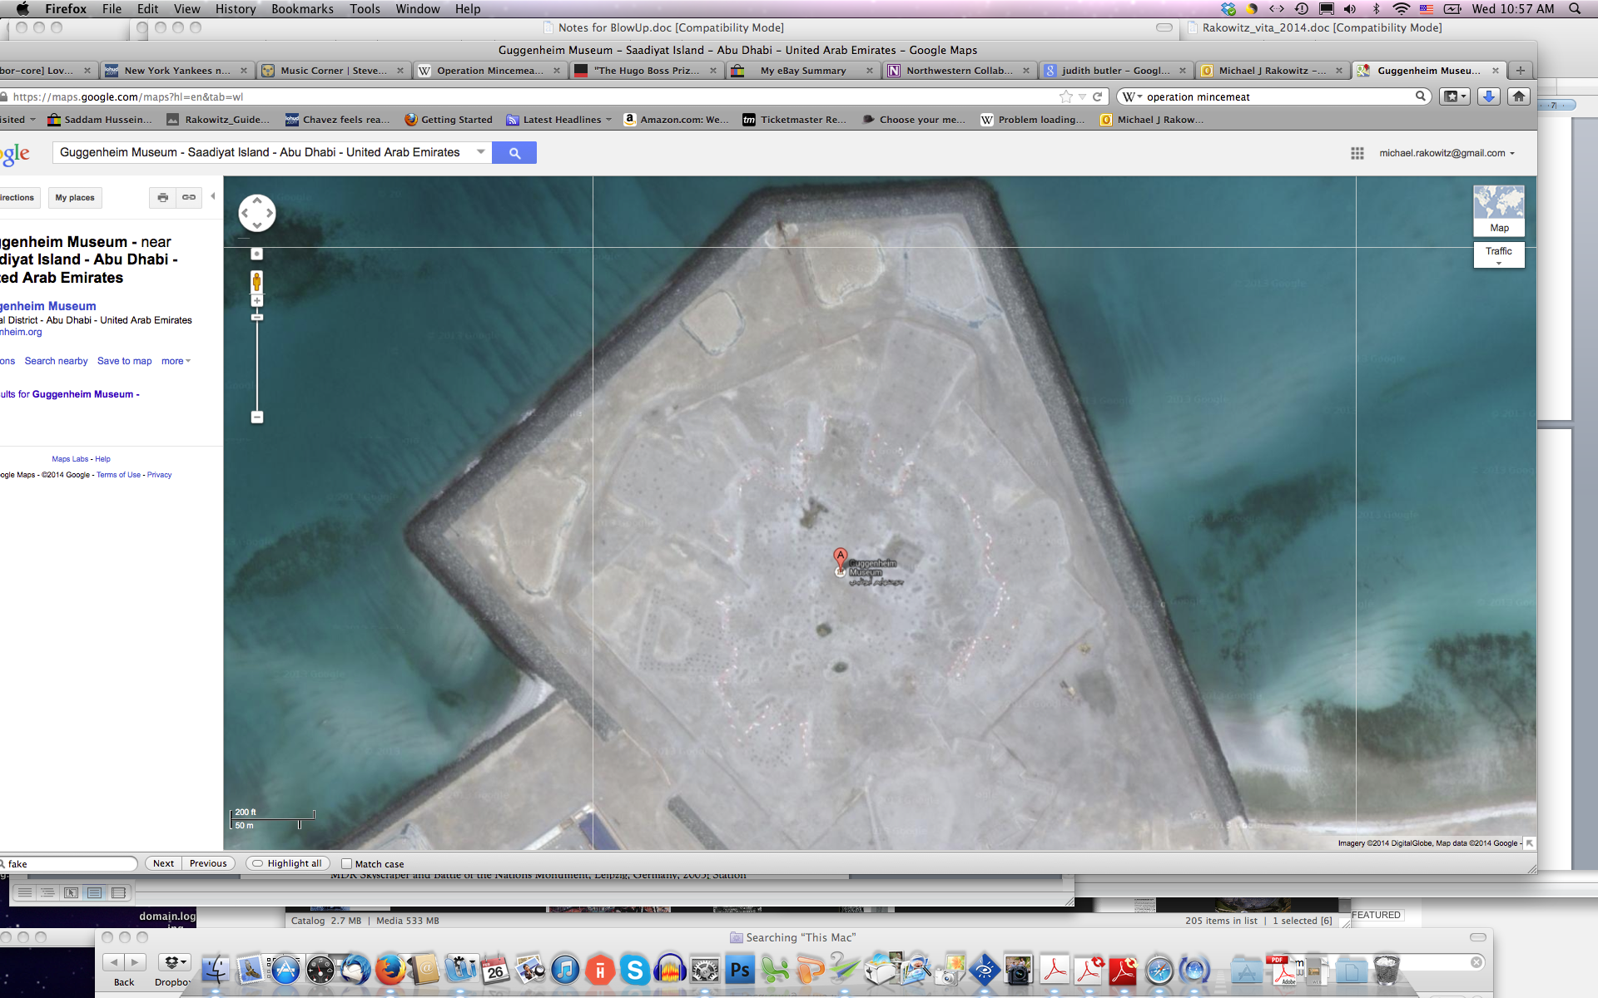1598x998 pixels.
Task: Open the Traffic layers dropdown
Action: (1499, 255)
